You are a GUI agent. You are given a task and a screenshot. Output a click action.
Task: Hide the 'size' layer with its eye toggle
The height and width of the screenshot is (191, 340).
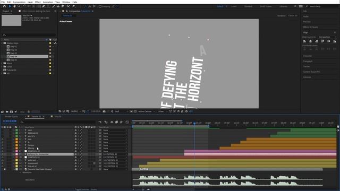point(2,139)
